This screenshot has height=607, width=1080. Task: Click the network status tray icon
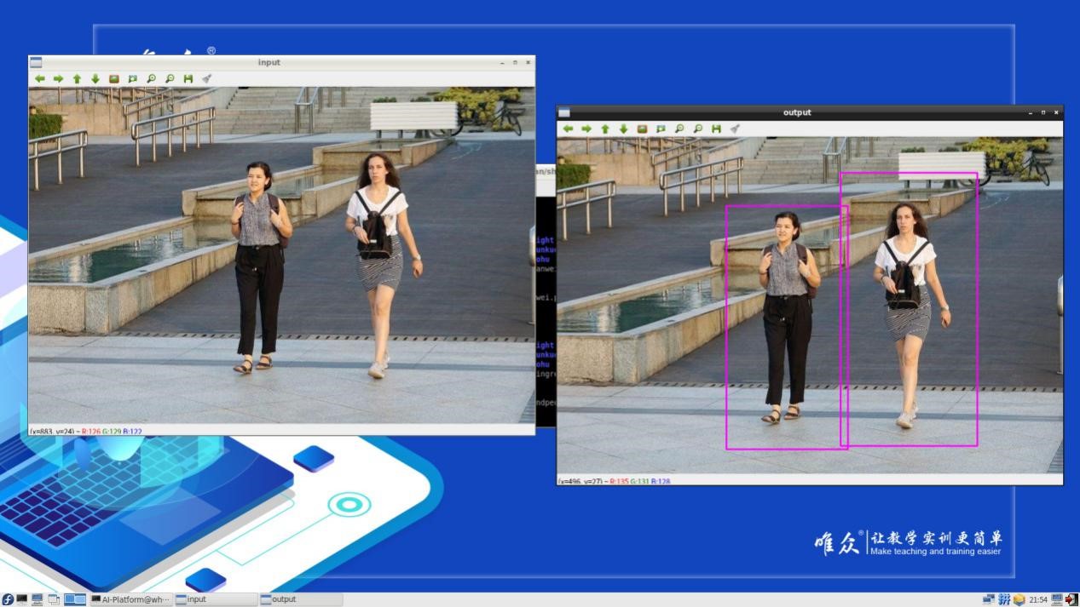[x=988, y=599]
